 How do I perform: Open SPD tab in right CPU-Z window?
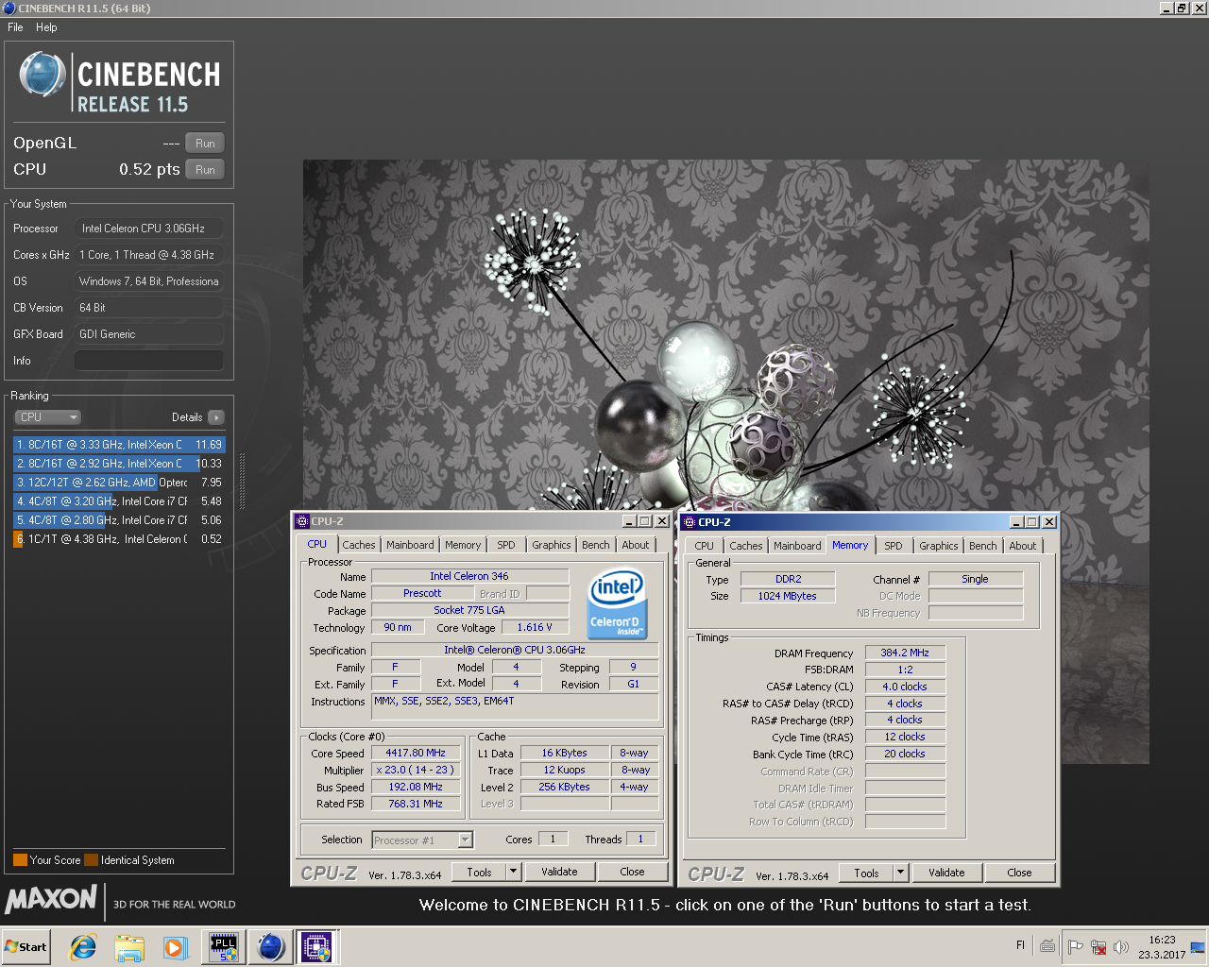(x=894, y=546)
